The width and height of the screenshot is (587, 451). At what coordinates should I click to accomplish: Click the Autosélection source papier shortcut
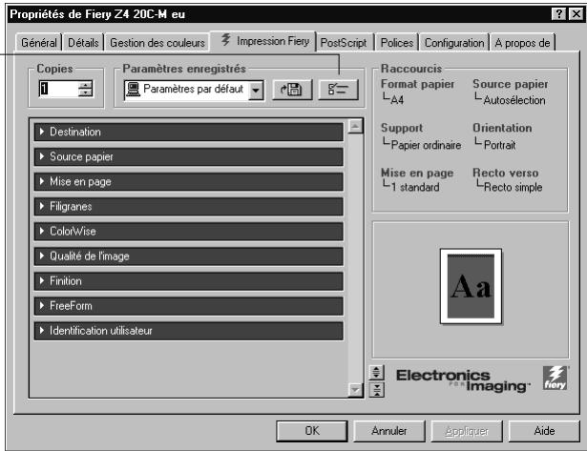(x=514, y=100)
